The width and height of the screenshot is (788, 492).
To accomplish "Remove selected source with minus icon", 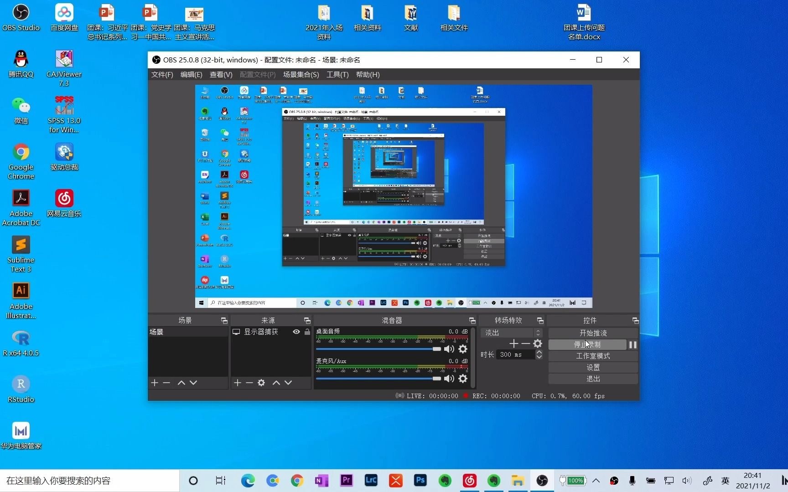I will (249, 383).
